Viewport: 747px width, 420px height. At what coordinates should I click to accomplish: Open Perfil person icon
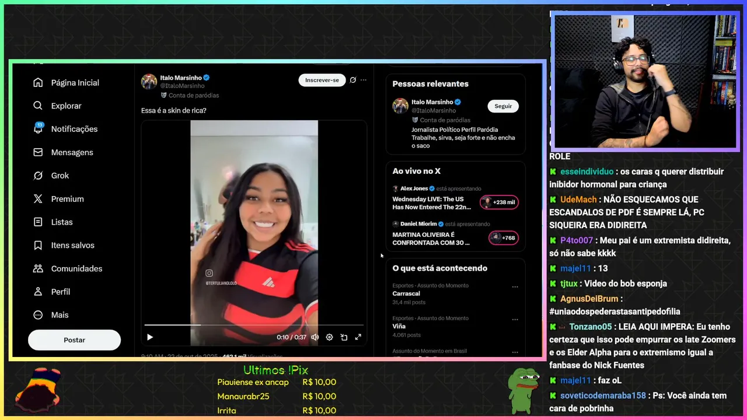(38, 292)
